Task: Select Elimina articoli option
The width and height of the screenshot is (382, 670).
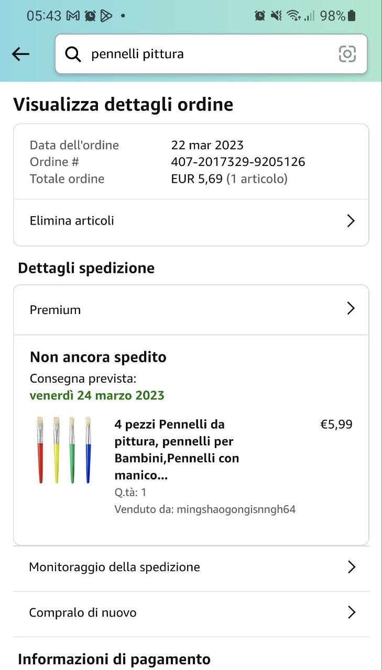Action: pos(72,221)
